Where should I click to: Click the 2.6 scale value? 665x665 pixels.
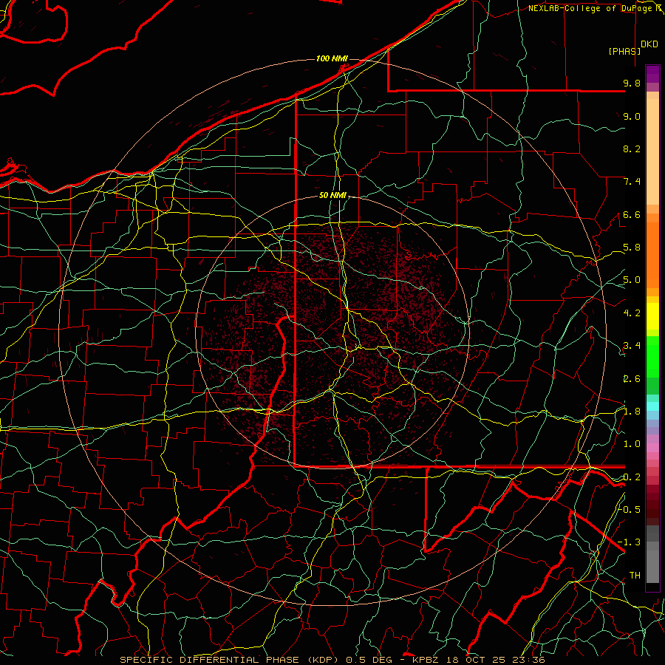coord(632,379)
